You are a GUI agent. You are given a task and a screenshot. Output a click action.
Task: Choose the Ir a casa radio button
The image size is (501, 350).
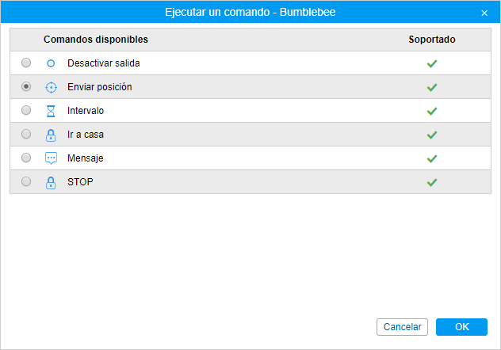click(26, 134)
